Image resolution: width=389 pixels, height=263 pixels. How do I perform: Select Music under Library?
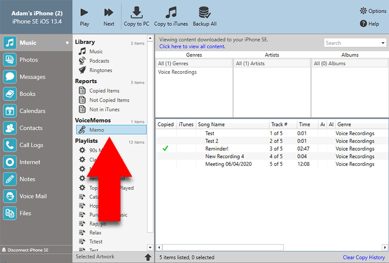click(96, 52)
